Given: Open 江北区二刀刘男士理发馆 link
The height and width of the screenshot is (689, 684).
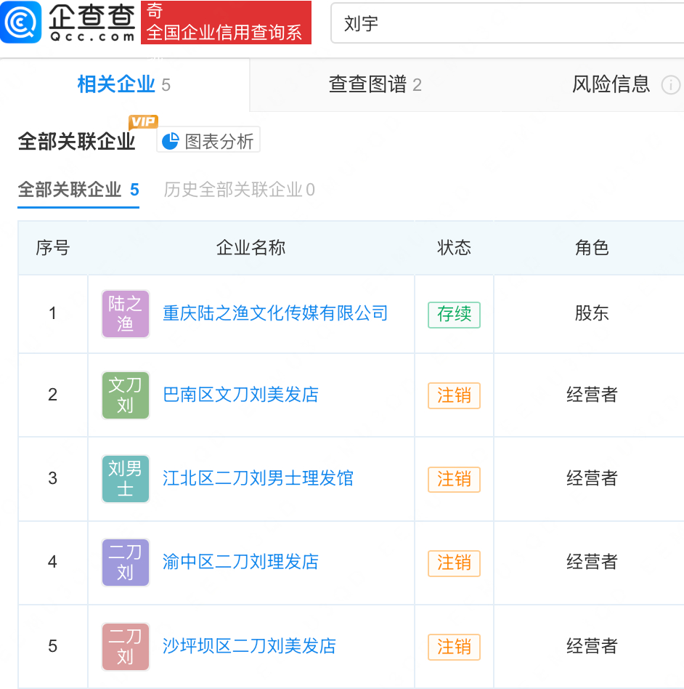Looking at the screenshot, I should (258, 478).
